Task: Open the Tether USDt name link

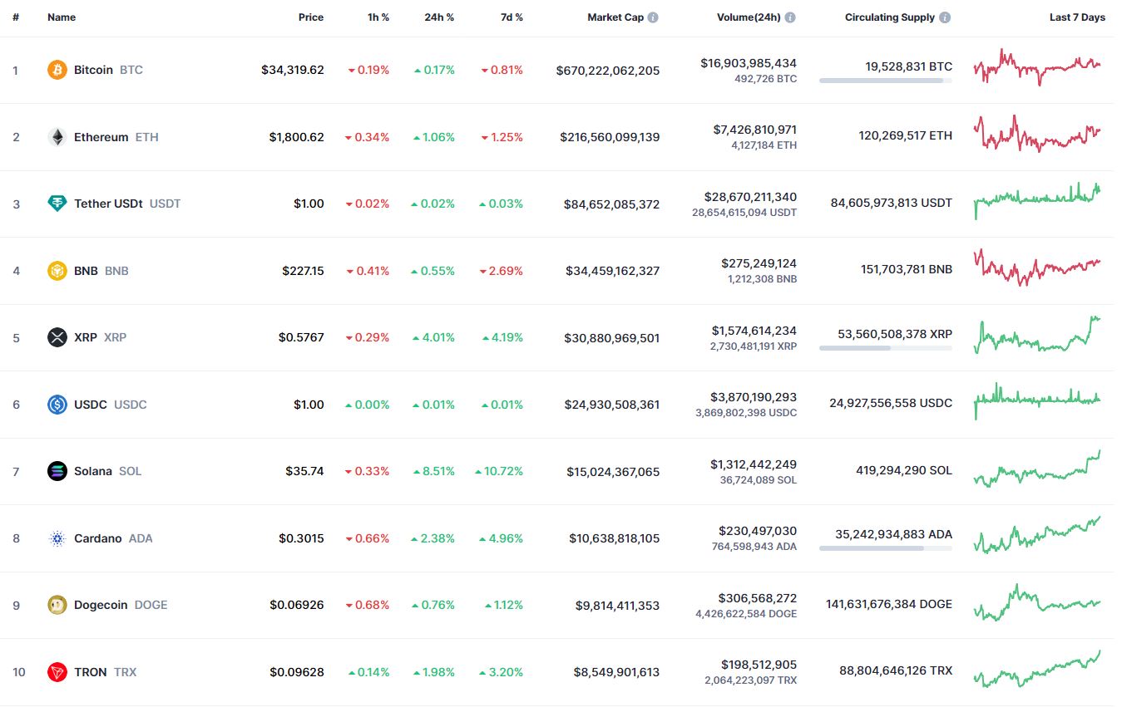Action: coord(127,204)
